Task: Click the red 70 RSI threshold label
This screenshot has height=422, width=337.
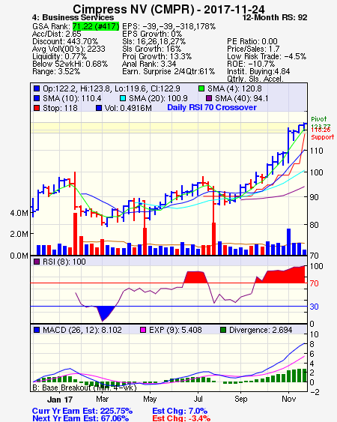Action: pos(314,283)
